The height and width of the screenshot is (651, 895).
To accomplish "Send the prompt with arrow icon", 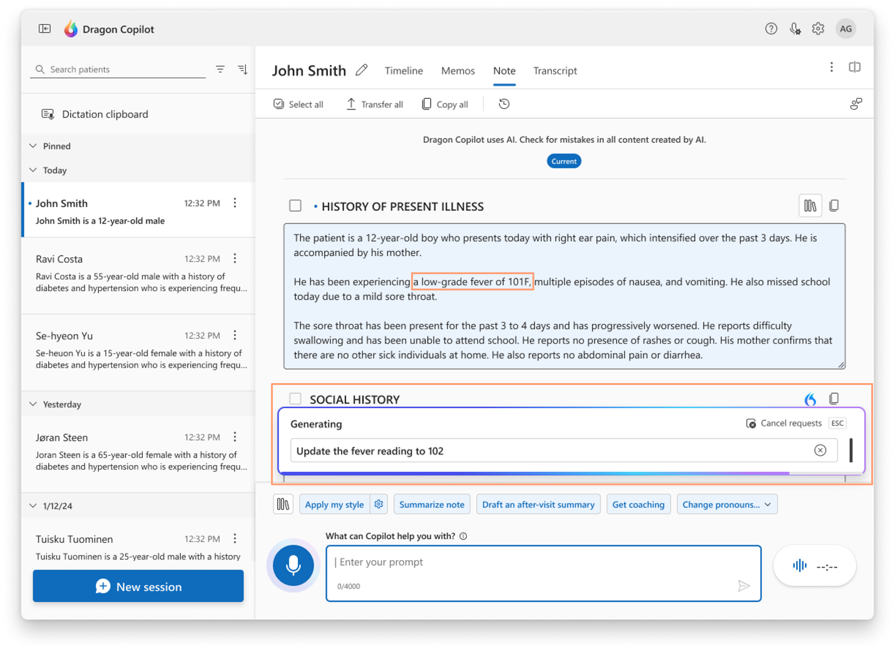I will [744, 586].
